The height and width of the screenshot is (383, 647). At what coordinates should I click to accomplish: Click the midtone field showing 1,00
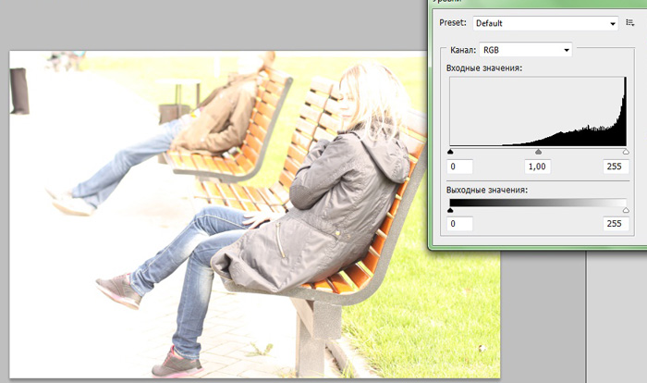point(537,167)
